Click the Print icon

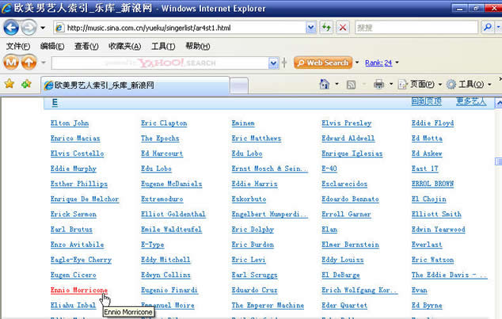[x=378, y=84]
